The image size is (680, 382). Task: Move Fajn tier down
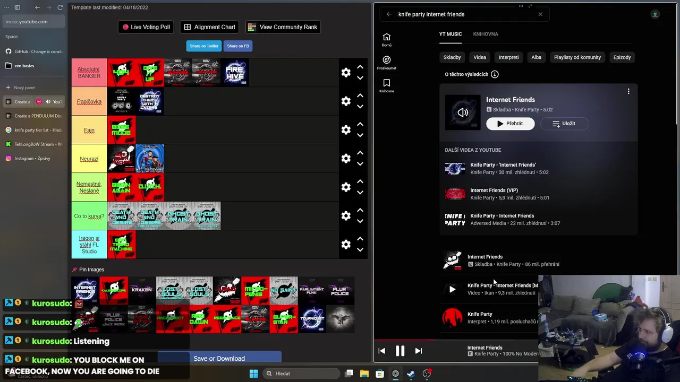pyautogui.click(x=360, y=135)
